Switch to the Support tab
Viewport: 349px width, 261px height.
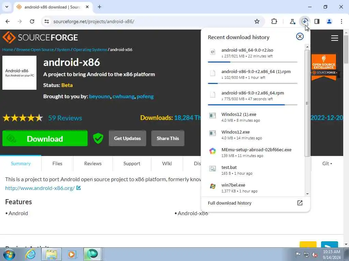[x=132, y=163]
